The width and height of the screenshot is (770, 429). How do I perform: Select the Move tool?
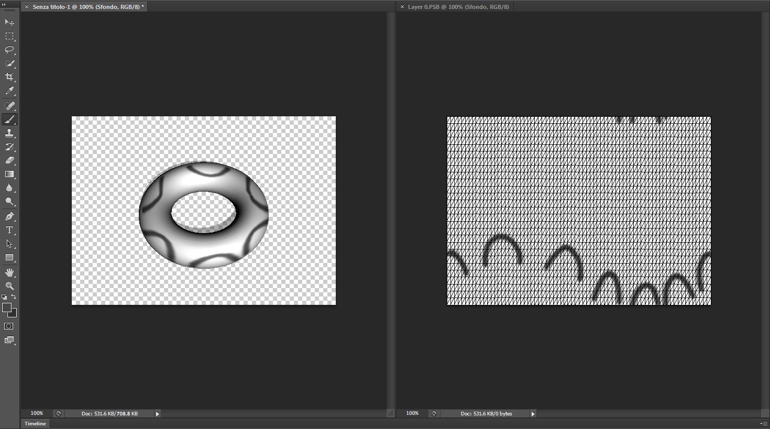tap(9, 23)
